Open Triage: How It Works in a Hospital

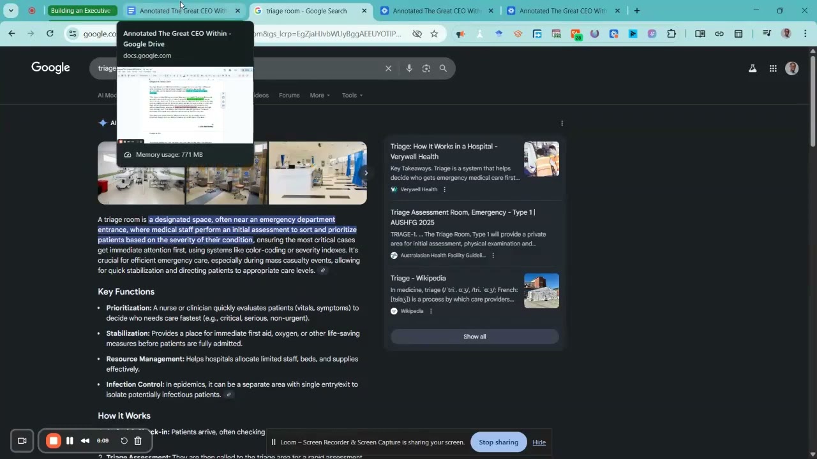444,151
